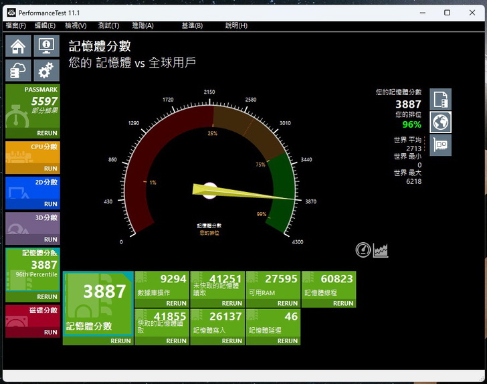Click the Home icon button
Screen dimensions: 487x384
[x=18, y=46]
